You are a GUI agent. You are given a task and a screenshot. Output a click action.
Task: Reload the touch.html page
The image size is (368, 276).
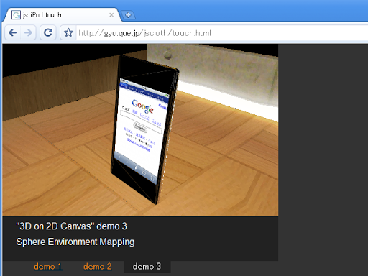48,32
